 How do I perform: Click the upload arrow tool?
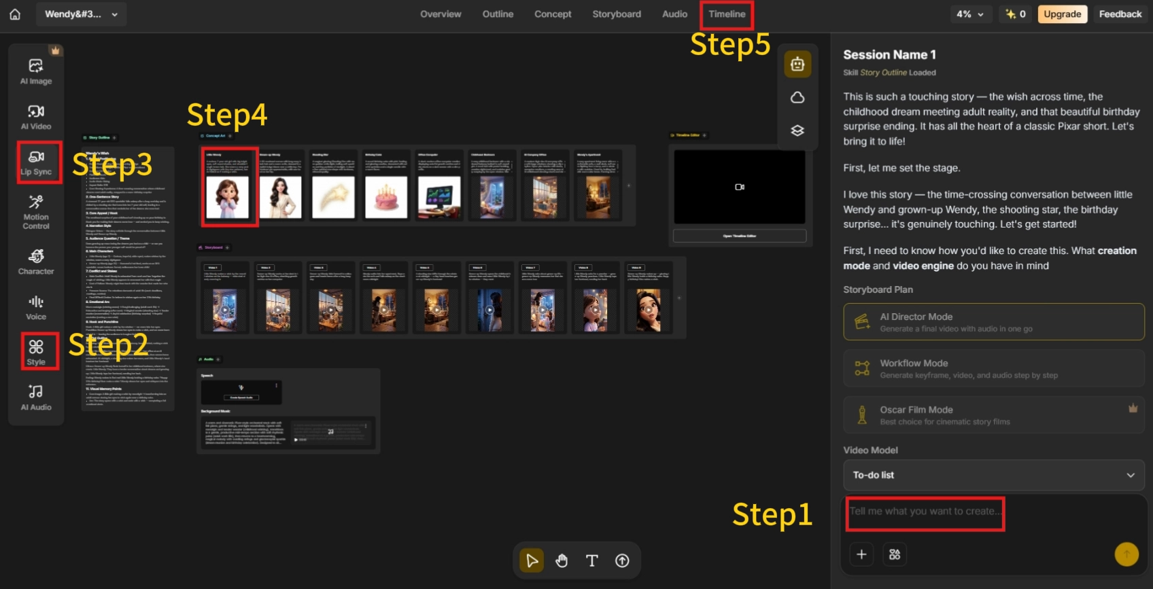[x=622, y=560]
